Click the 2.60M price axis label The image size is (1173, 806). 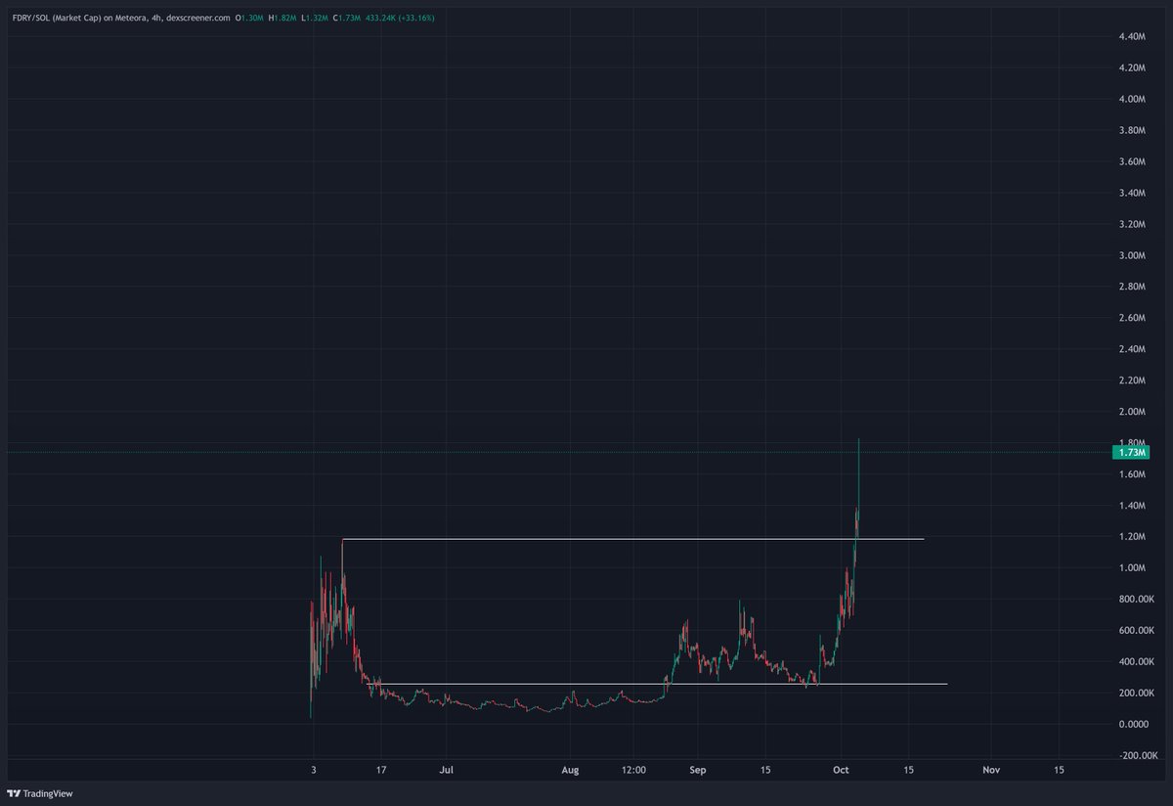[1130, 318]
